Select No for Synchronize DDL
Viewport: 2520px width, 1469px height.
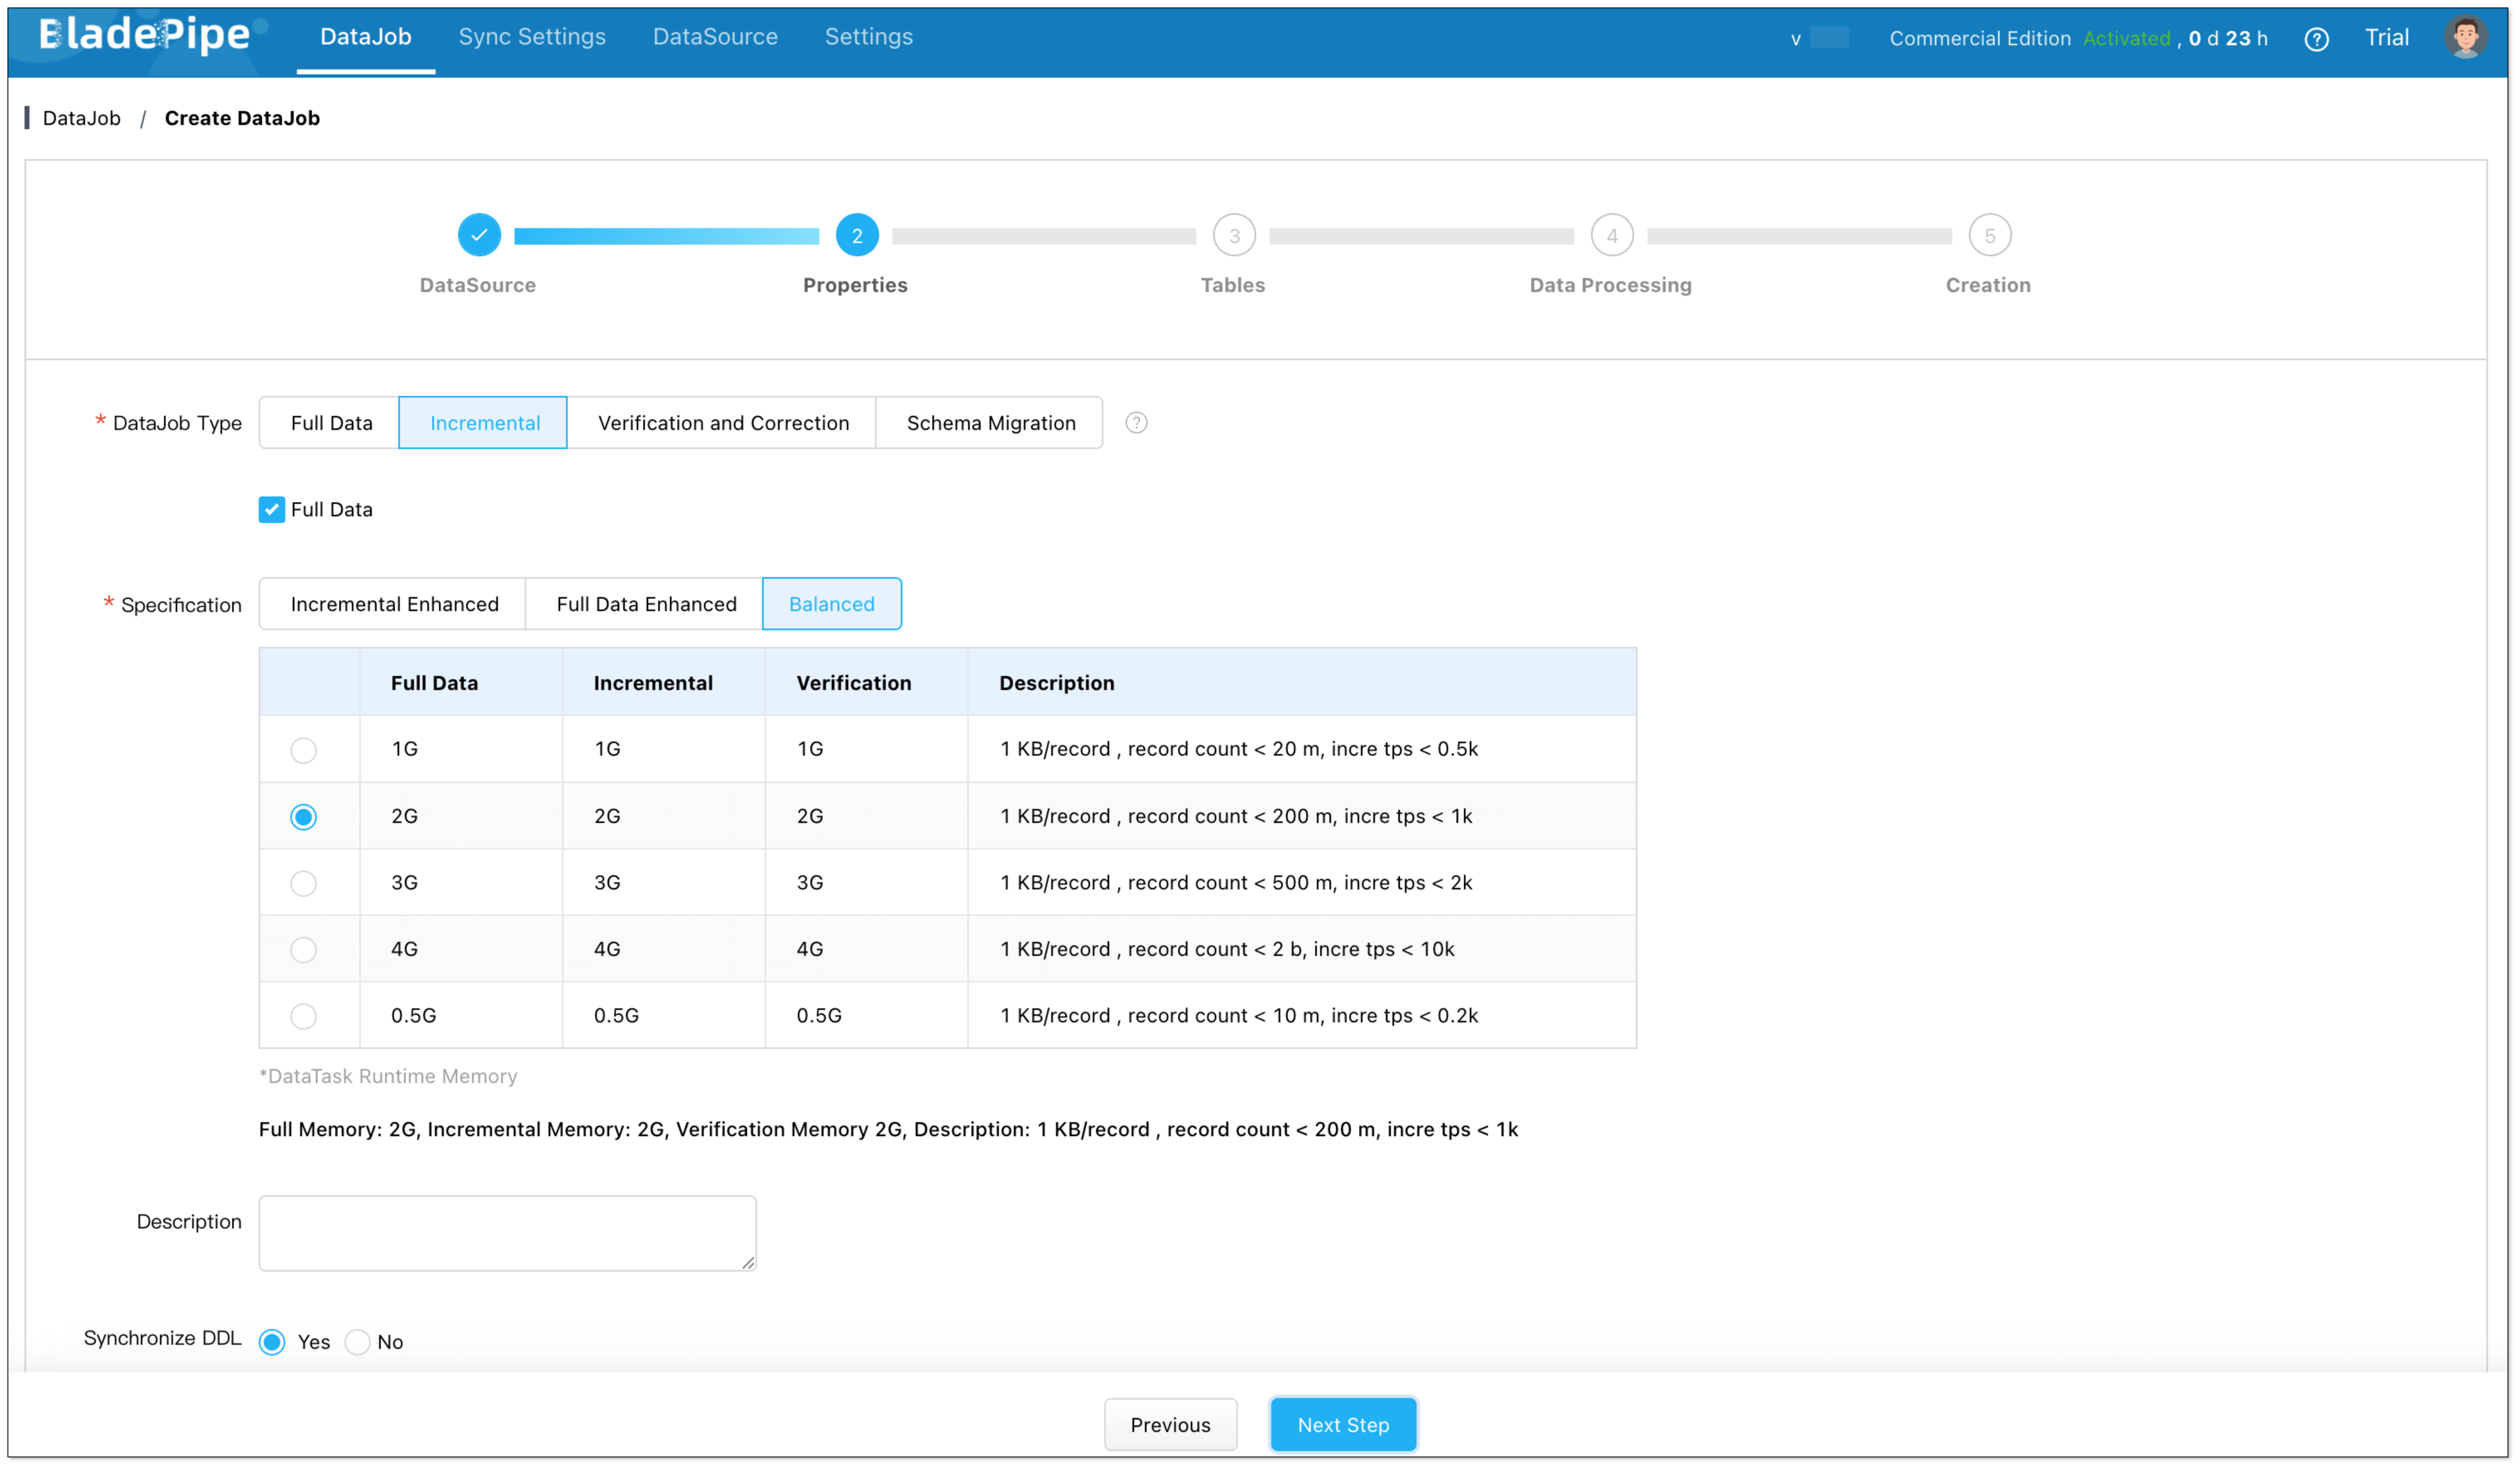357,1342
